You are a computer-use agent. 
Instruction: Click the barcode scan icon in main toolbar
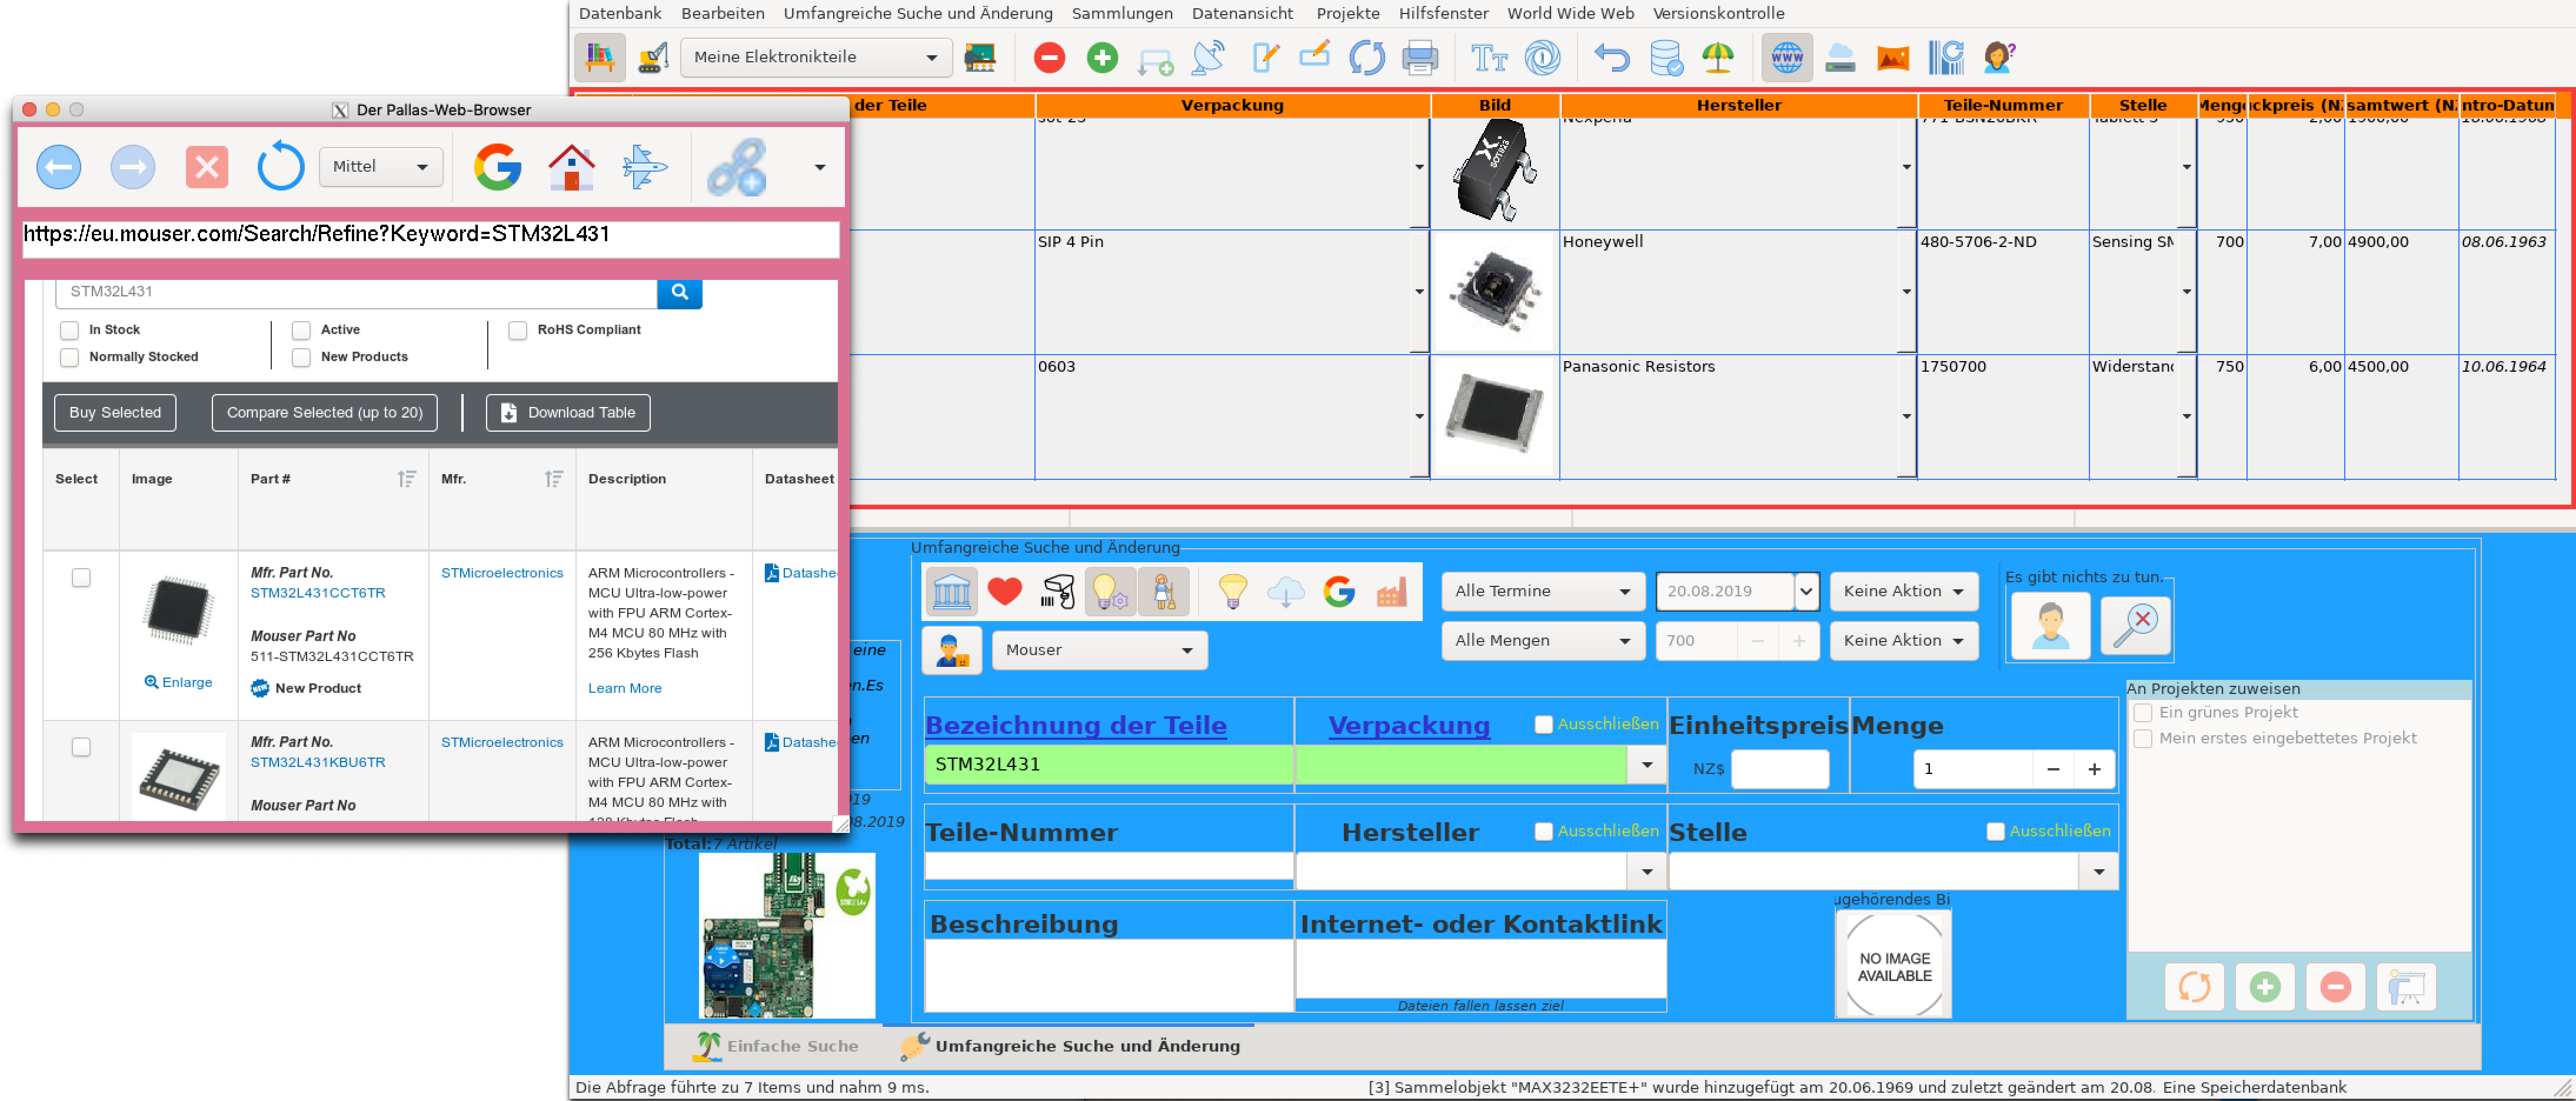(x=1946, y=58)
